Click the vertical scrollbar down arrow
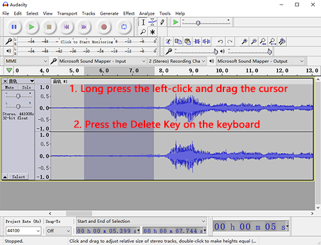 (x=318, y=208)
